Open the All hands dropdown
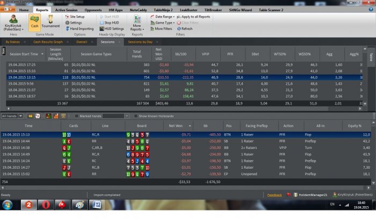Viewport: 376px width, 219px height. 12,116
